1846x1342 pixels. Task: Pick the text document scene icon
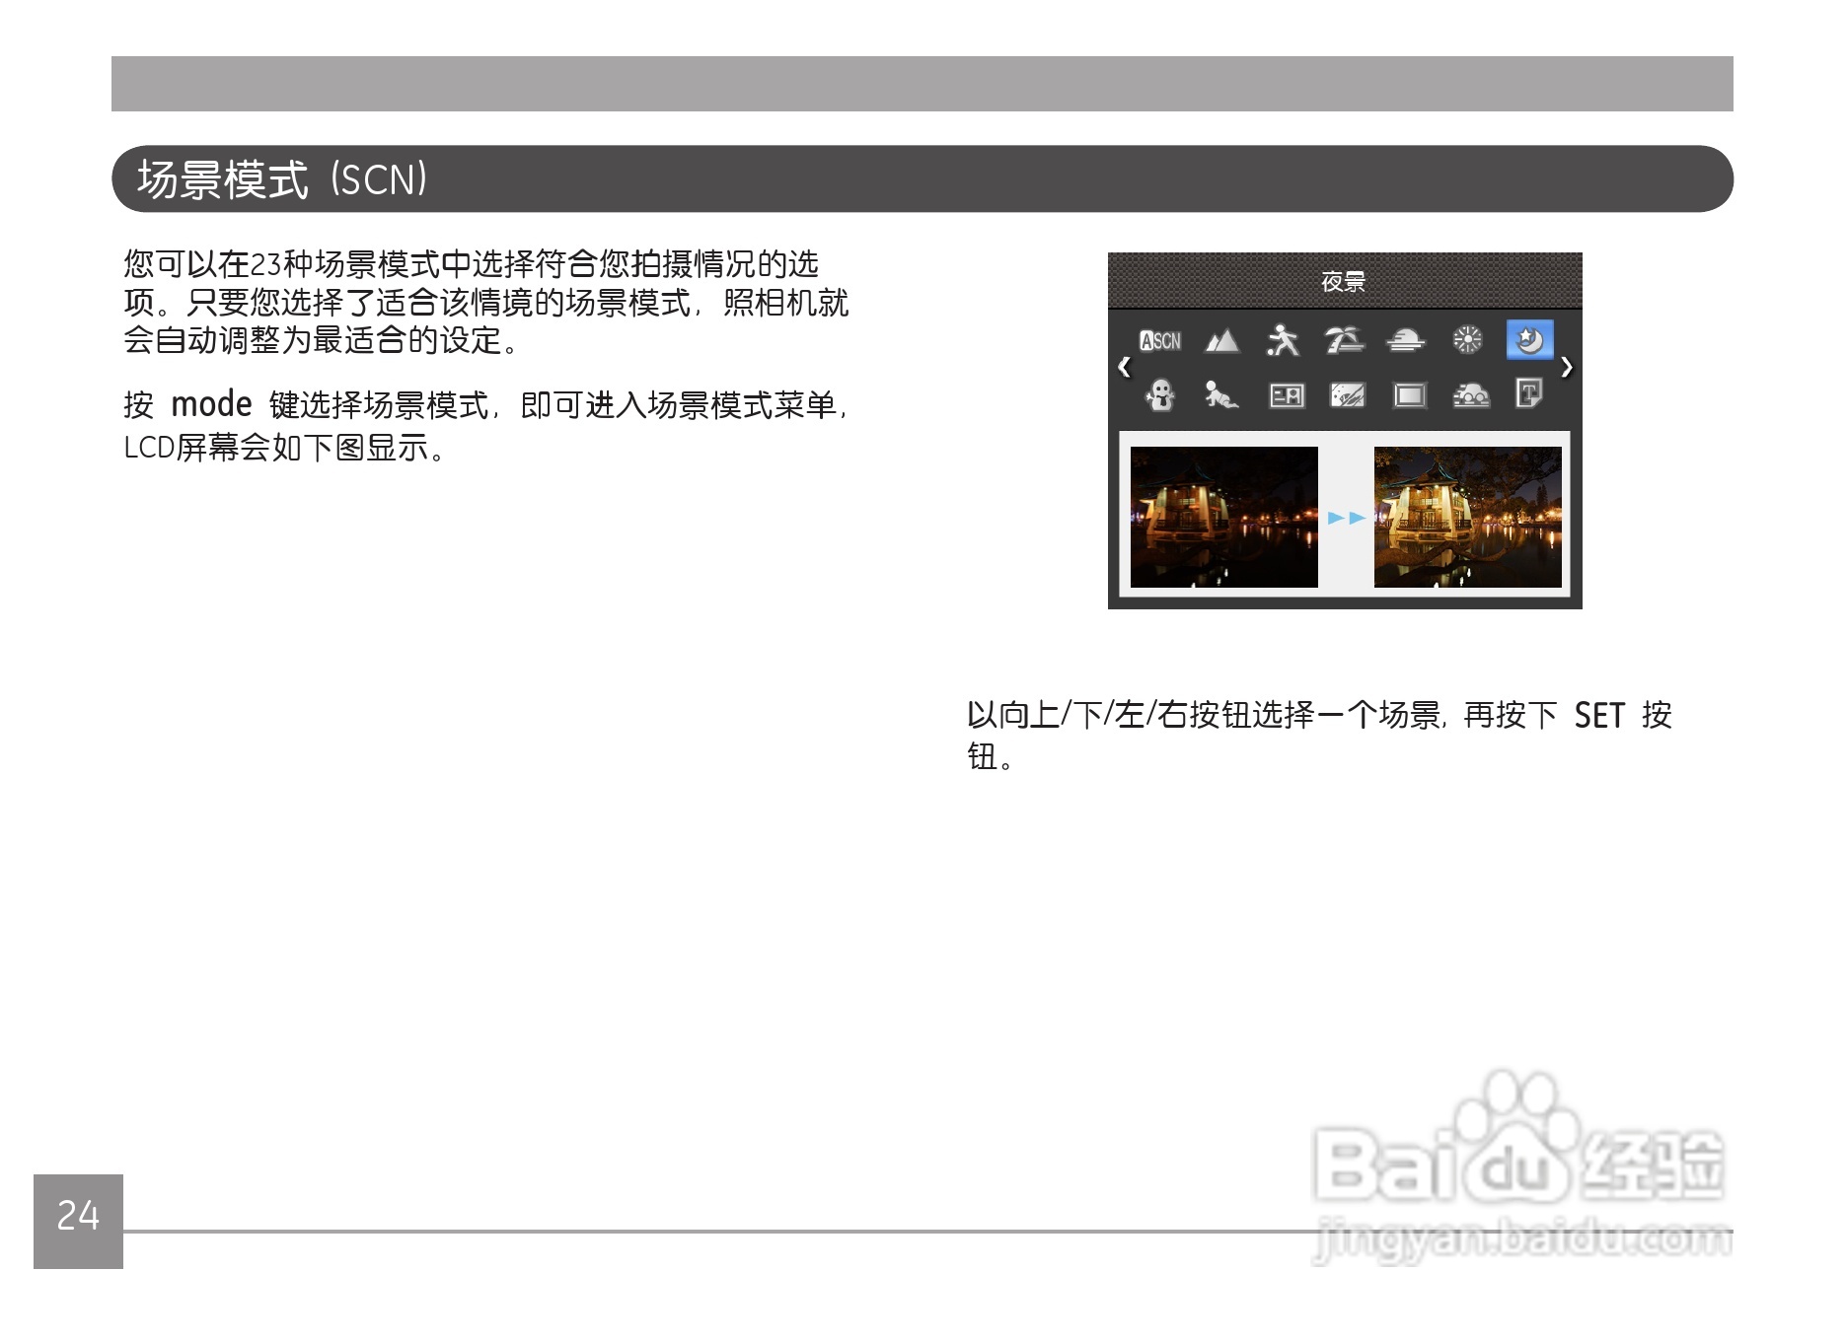(x=1529, y=394)
